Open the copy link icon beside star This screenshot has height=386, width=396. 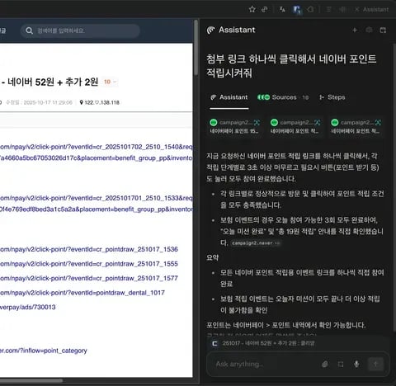264,10
